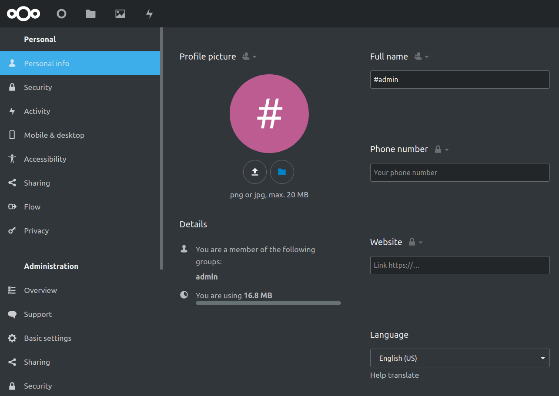This screenshot has width=559, height=396.
Task: Focus the Your phone number field
Action: (x=459, y=173)
